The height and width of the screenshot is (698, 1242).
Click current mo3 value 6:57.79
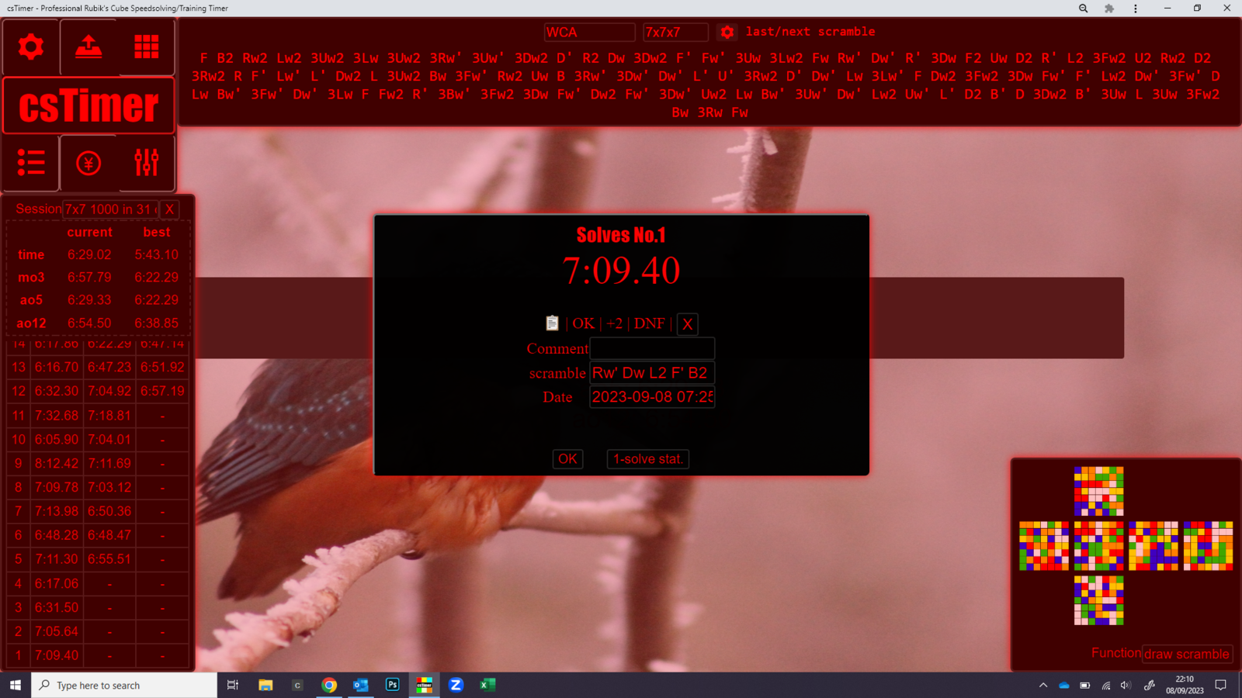89,277
